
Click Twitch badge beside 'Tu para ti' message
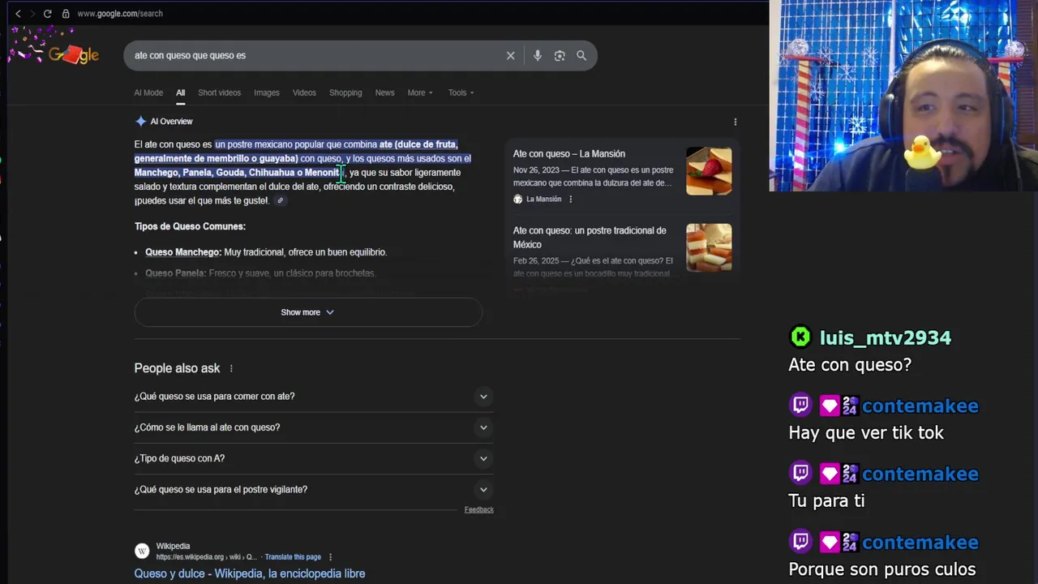coord(800,473)
